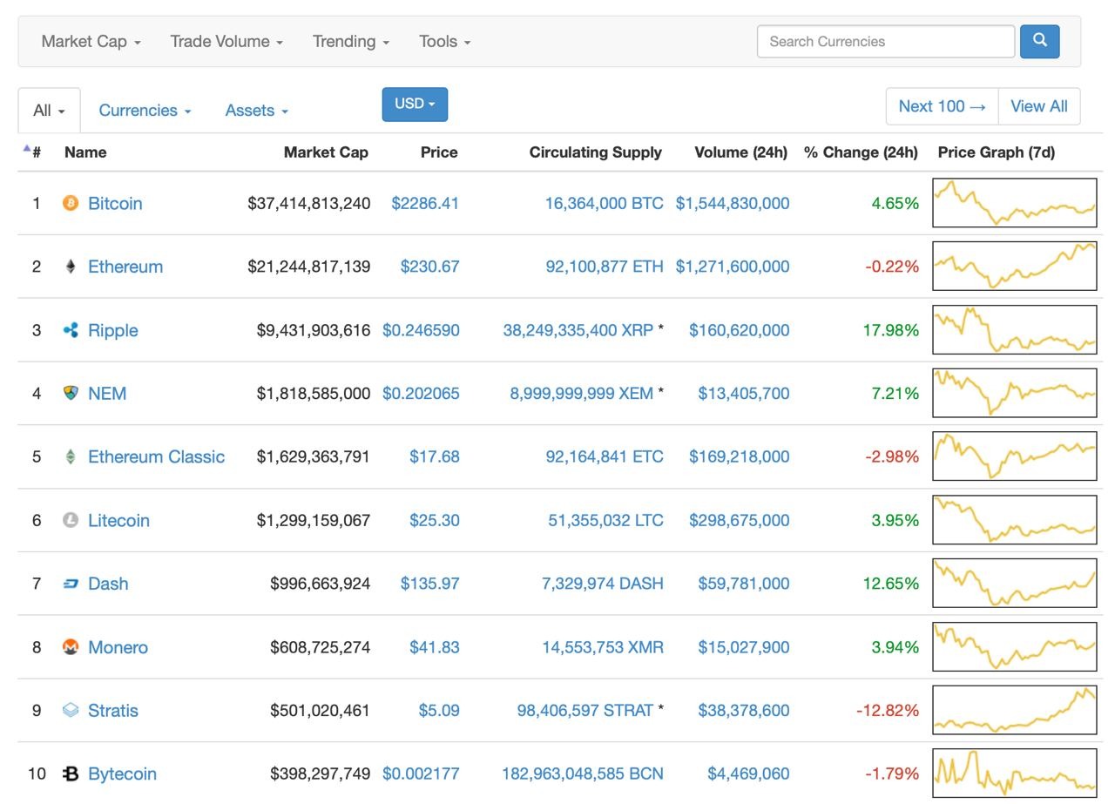Viewport: 1115px width, 804px height.
Task: Click the Dash logo icon
Action: point(71,584)
